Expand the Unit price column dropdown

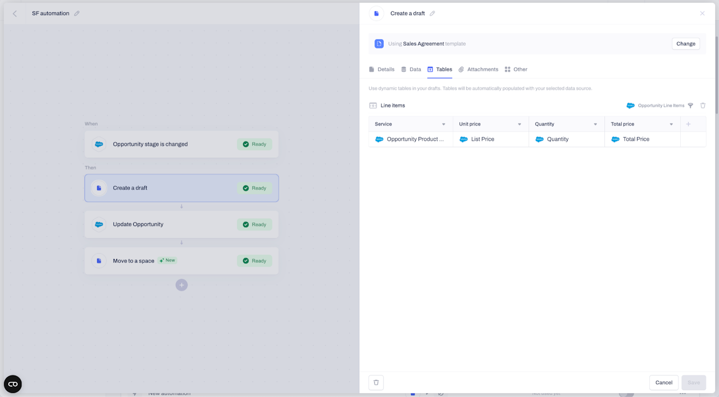pyautogui.click(x=520, y=124)
